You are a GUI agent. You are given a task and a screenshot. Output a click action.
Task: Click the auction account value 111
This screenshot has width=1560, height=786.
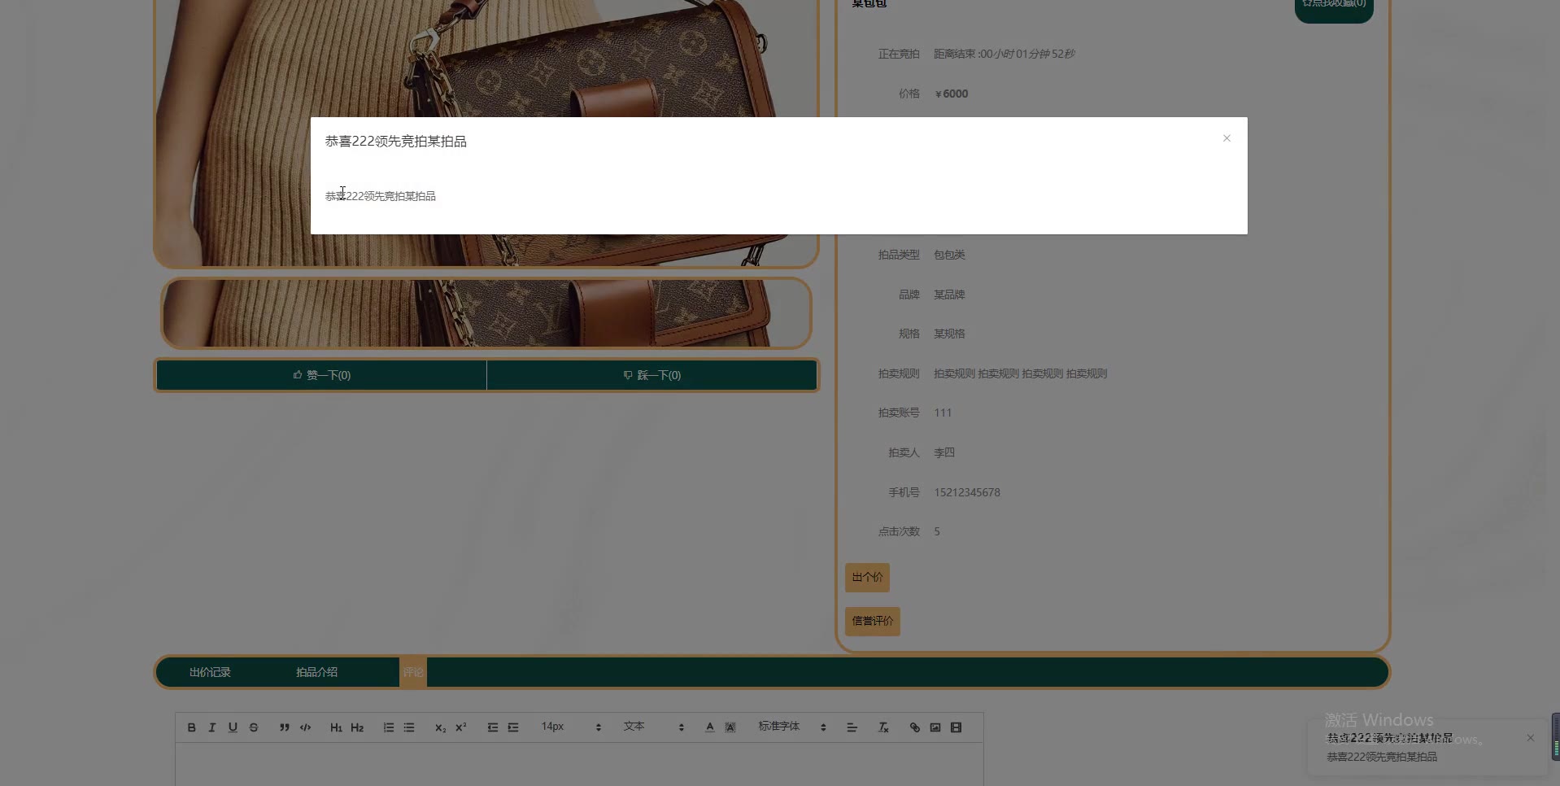pos(943,413)
